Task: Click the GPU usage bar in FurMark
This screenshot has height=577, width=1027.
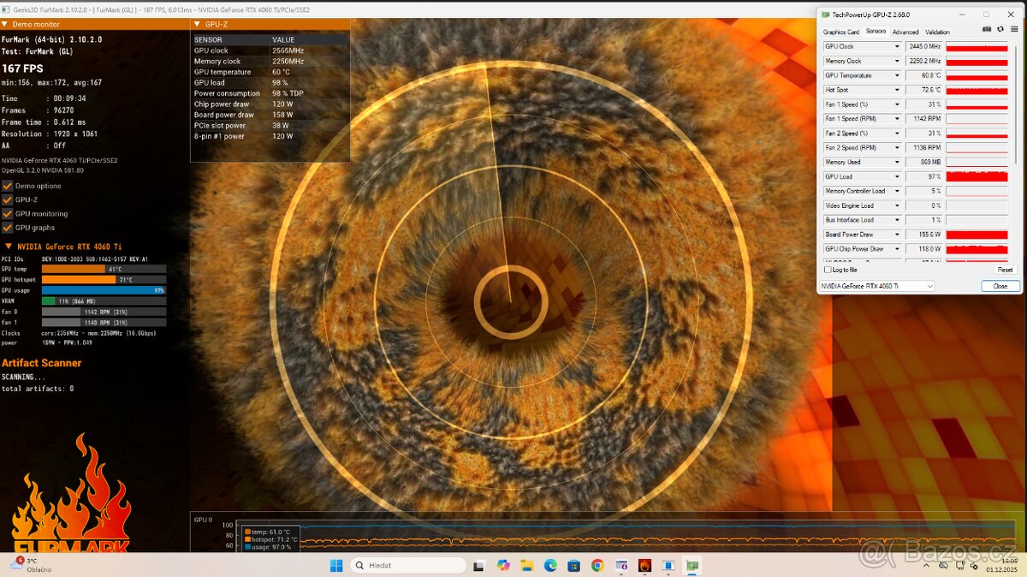Action: tap(103, 290)
